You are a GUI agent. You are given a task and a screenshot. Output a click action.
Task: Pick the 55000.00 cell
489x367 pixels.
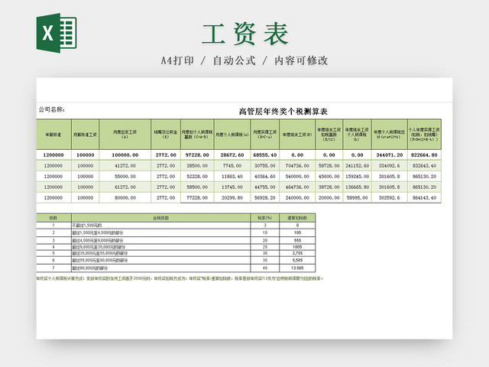click(x=125, y=177)
